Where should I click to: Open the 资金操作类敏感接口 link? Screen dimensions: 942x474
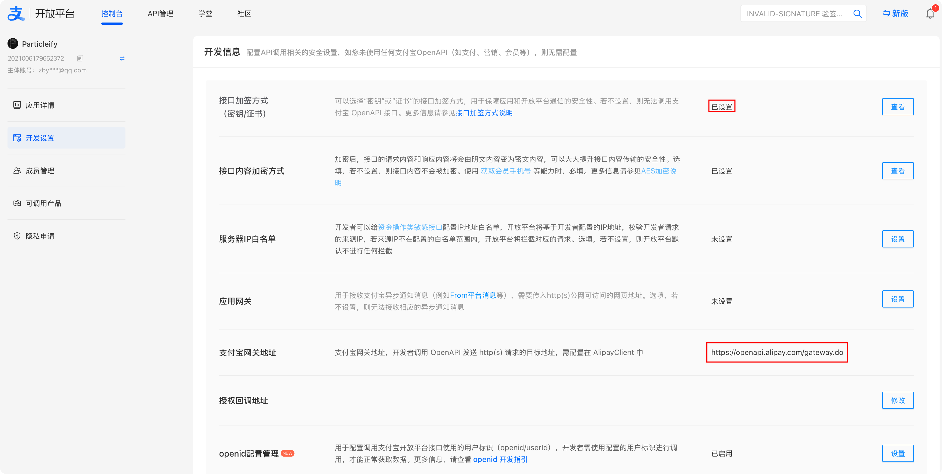pos(410,227)
